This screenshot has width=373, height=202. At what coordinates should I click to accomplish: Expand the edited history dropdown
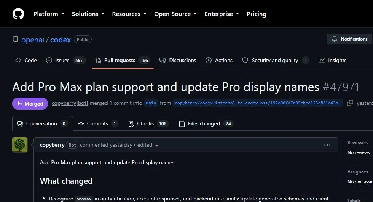click(148, 145)
